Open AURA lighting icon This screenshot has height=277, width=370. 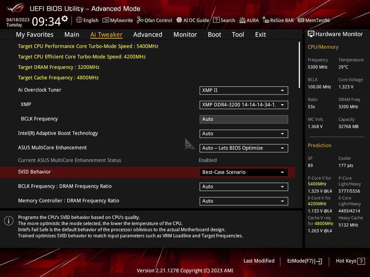(x=242, y=20)
